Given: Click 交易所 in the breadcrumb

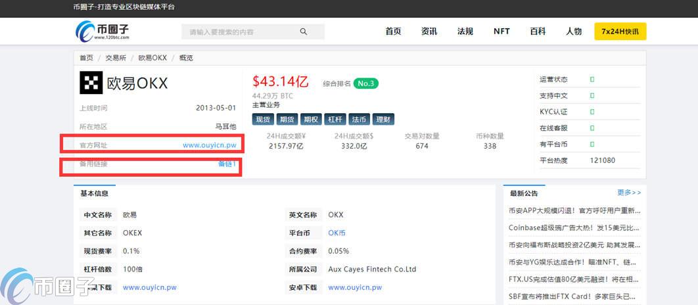Looking at the screenshot, I should click(116, 58).
